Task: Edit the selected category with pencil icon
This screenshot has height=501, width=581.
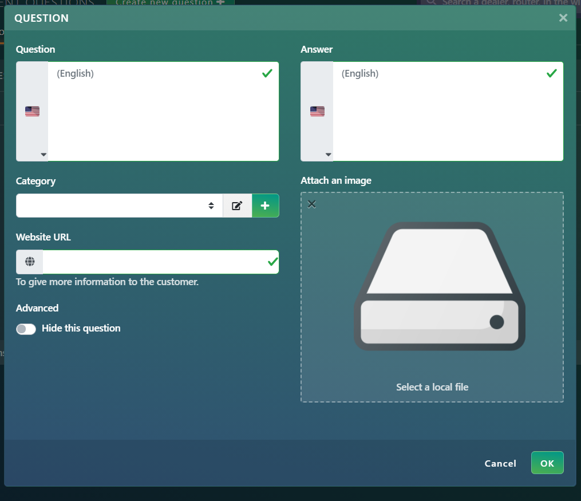Action: pos(237,206)
